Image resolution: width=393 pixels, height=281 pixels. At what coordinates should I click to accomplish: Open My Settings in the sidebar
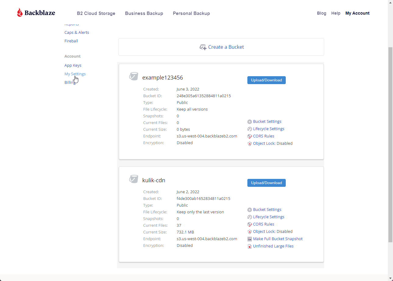point(75,74)
